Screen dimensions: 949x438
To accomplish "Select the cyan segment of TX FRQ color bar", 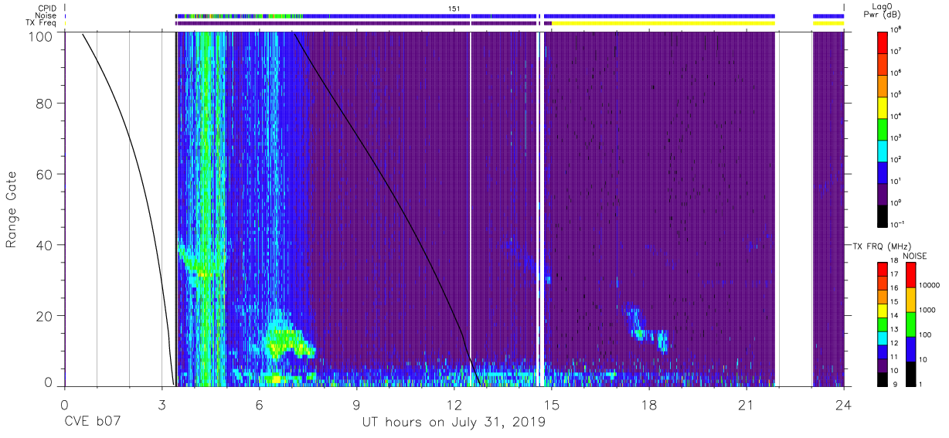I will (x=883, y=336).
